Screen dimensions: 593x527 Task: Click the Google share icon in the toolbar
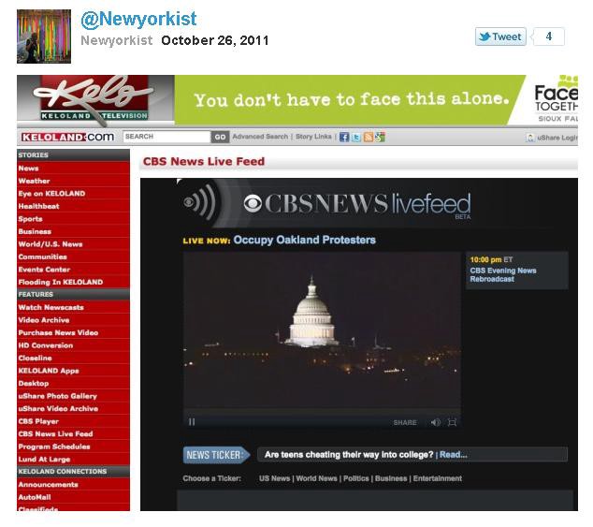[x=380, y=137]
